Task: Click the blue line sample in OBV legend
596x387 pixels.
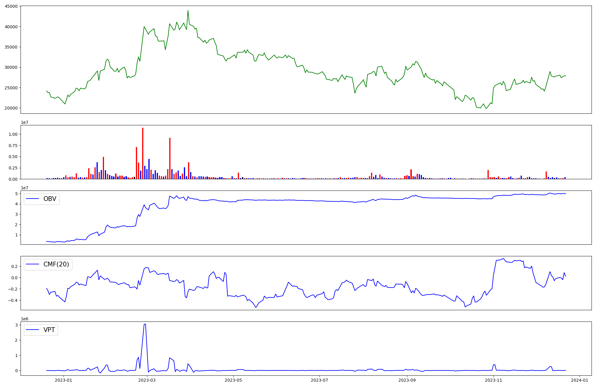Action: [33, 199]
